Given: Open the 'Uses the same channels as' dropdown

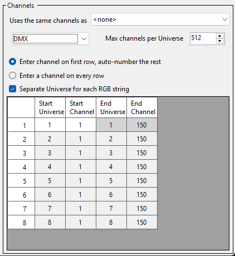Looking at the screenshot, I should pyautogui.click(x=160, y=19).
